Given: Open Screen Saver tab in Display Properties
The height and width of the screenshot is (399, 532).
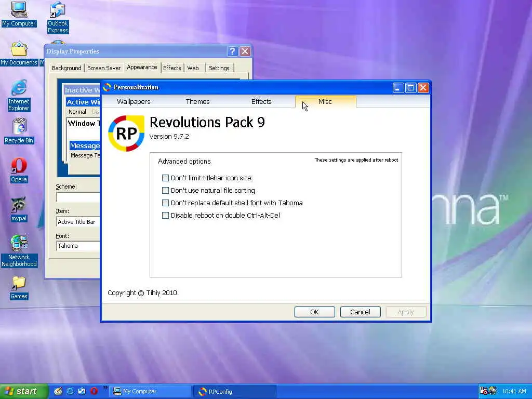Looking at the screenshot, I should tap(104, 68).
